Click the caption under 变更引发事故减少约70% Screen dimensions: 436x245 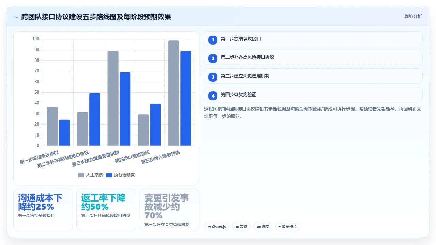click(167, 224)
